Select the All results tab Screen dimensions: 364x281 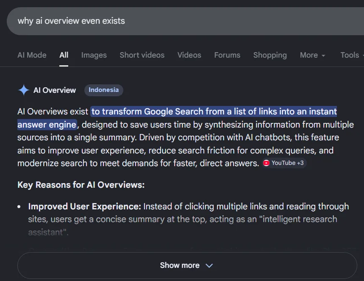64,55
